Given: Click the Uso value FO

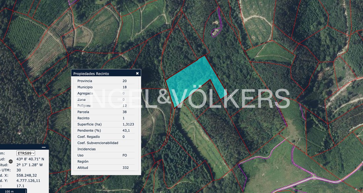Looking at the screenshot, I should click(x=125, y=155).
